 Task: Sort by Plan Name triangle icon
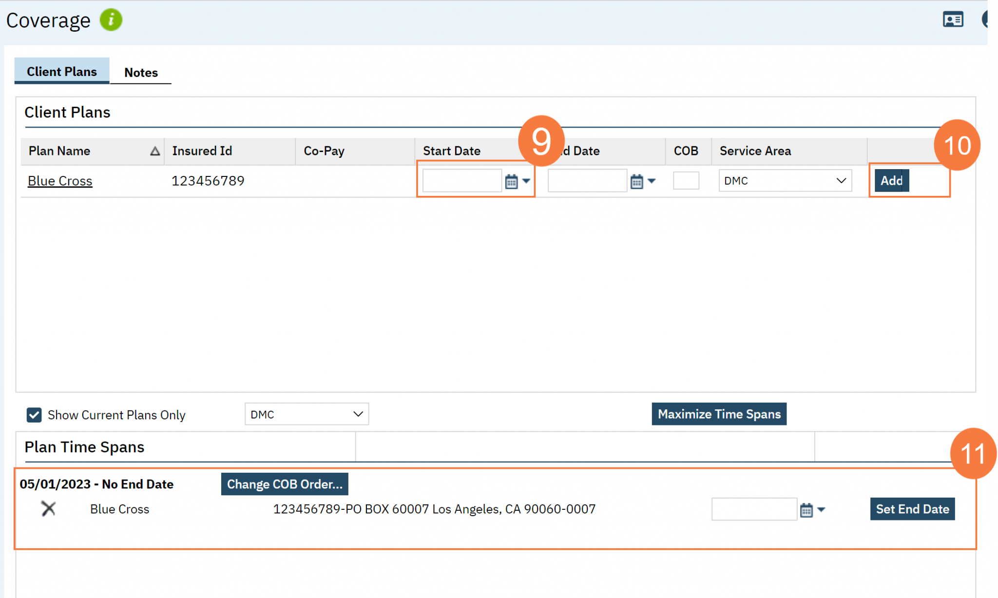[x=154, y=151]
